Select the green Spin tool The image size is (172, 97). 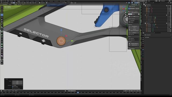(2, 47)
